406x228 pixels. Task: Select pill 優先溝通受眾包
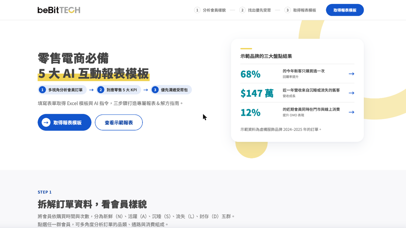(x=171, y=90)
